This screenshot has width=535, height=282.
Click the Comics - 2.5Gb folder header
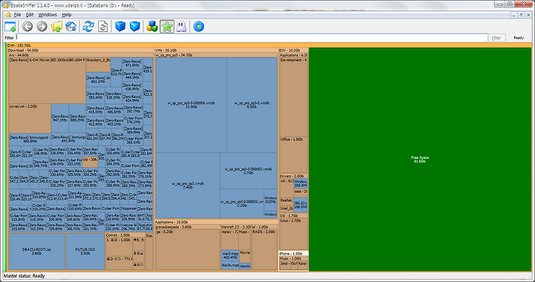pyautogui.click(x=126, y=235)
